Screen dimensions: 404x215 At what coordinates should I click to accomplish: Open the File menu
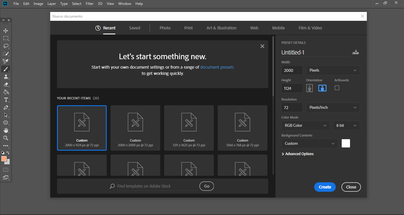(x=16, y=4)
